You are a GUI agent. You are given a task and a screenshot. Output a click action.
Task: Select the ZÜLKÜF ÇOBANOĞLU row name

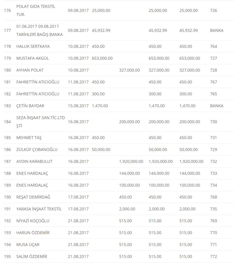37,150
